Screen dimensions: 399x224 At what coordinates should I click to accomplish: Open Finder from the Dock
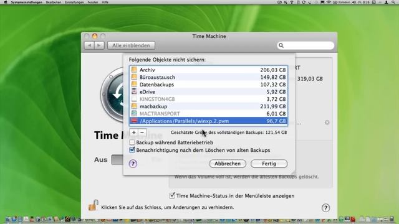(x=7, y=219)
